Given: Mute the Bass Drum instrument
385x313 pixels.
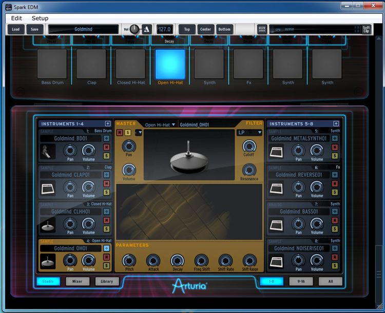Looking at the screenshot, I should click(x=106, y=147).
